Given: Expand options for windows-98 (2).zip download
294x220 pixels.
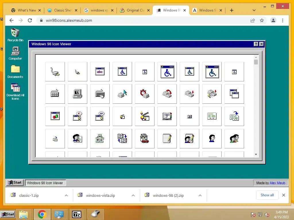Looking at the screenshot, I should coord(200,195).
